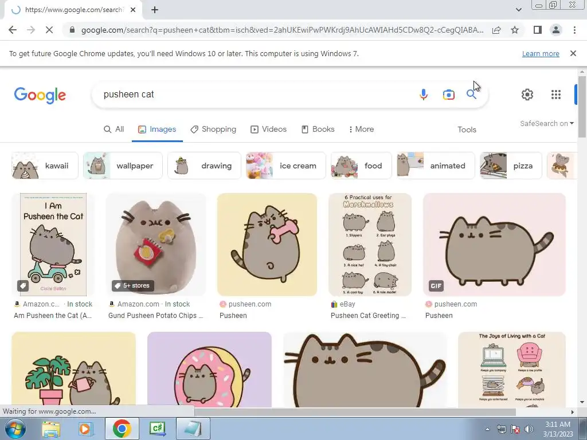This screenshot has height=440, width=587.
Task: Close the google.com search tab
Action: click(133, 10)
